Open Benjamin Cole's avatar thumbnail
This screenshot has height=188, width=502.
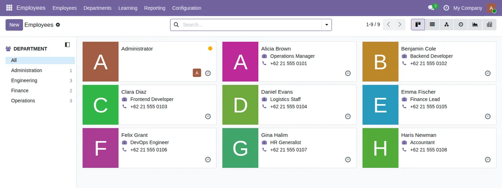coord(380,61)
